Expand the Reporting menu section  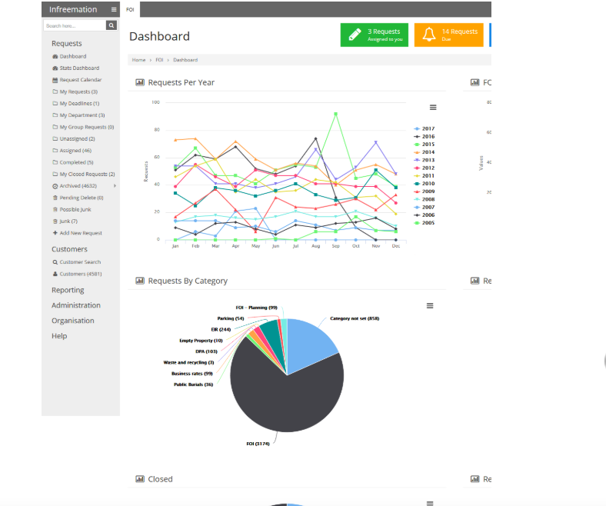click(68, 291)
